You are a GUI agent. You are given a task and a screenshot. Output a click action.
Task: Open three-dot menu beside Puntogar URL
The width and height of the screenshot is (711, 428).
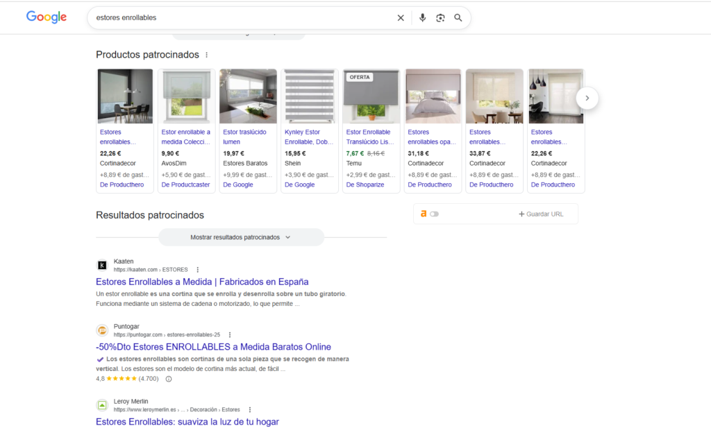click(230, 335)
